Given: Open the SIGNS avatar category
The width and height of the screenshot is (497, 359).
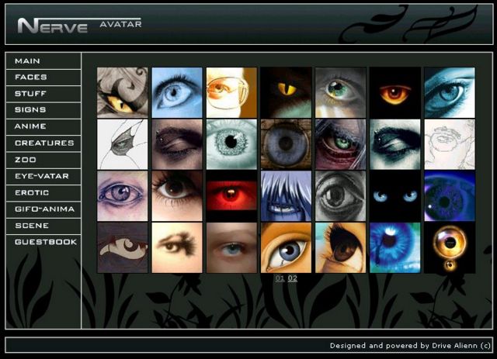Looking at the screenshot, I should click(x=43, y=110).
